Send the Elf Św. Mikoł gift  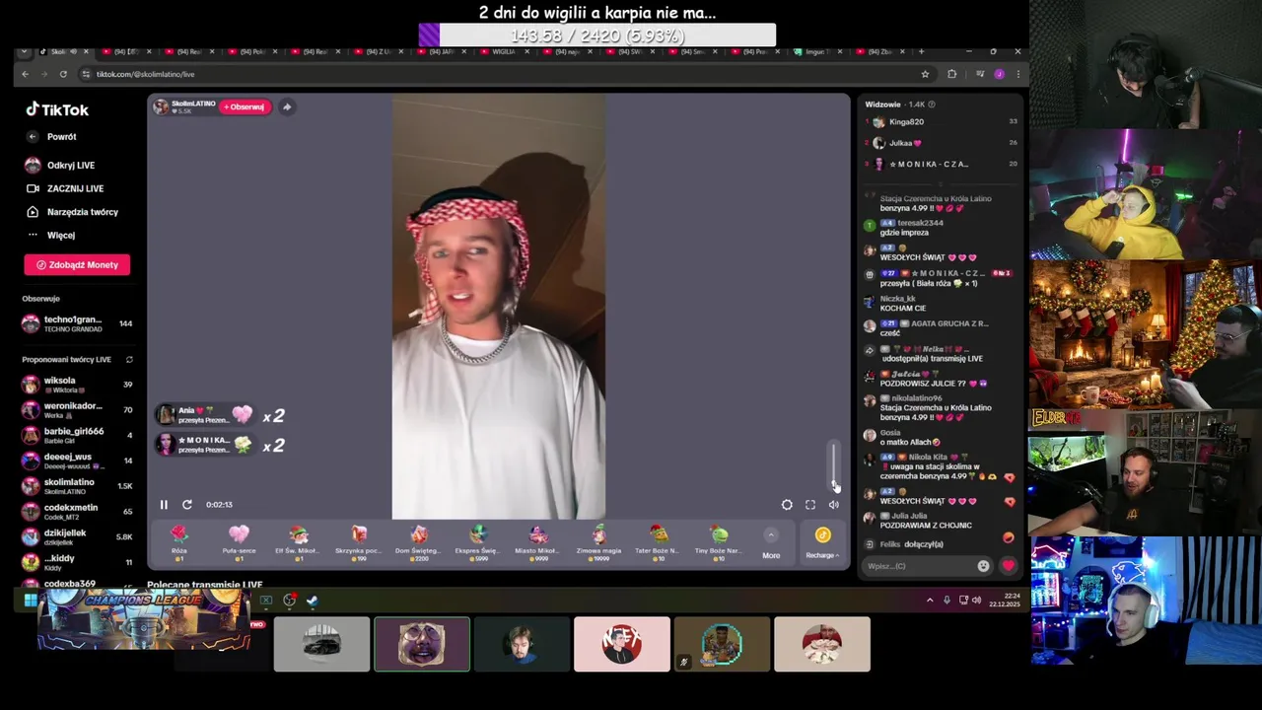coord(299,543)
